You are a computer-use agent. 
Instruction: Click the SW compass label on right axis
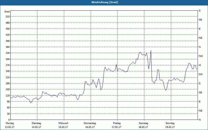click(201, 74)
